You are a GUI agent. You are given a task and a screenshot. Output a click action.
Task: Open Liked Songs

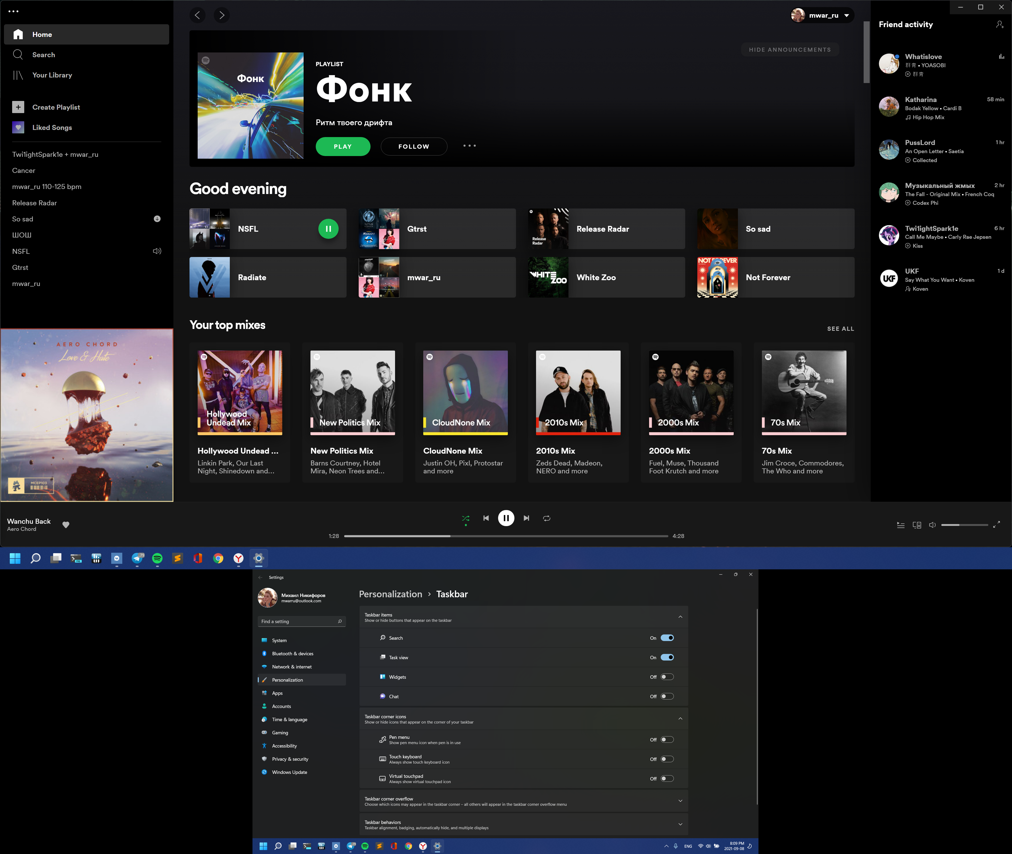52,127
